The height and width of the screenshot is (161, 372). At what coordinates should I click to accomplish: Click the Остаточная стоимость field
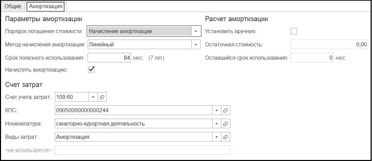[329, 44]
